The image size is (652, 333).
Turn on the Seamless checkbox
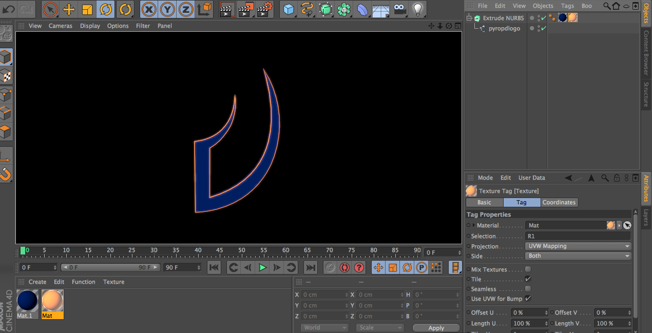(x=528, y=289)
